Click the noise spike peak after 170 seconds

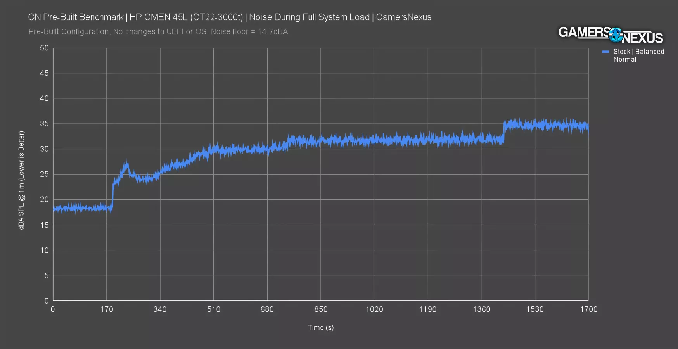(x=126, y=165)
